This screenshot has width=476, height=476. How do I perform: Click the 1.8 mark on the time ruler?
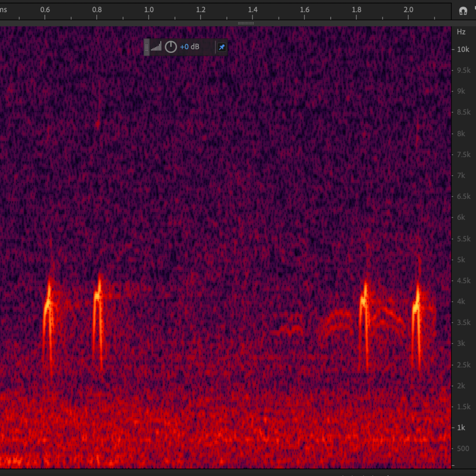(357, 10)
